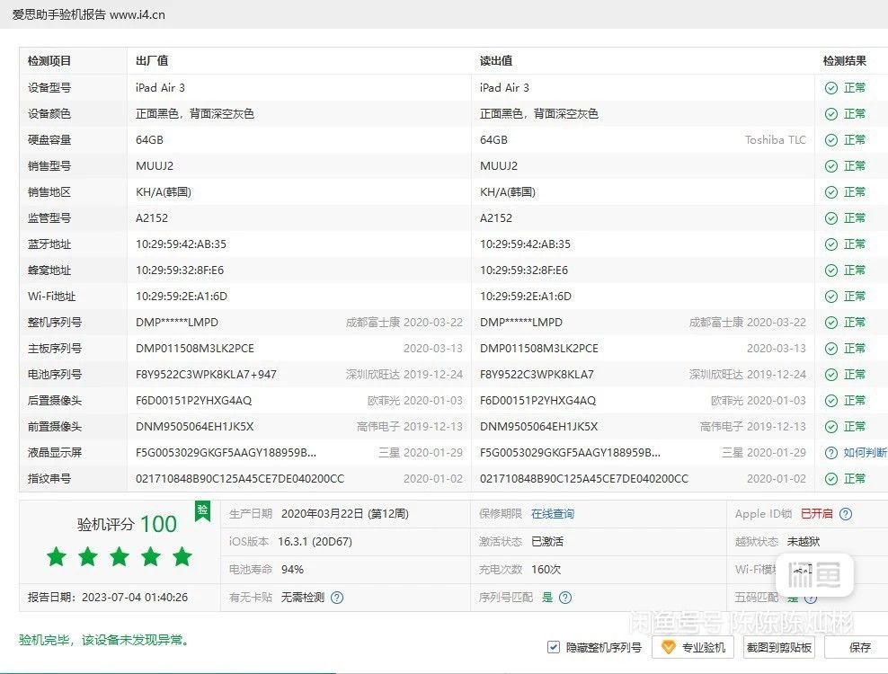
Task: Click the iOS version 16.3.1 (20D67)
Action: click(x=315, y=542)
